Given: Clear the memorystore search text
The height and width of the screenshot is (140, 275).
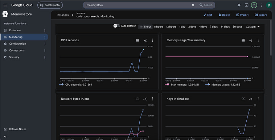Looking at the screenshot, I should [x=193, y=5].
